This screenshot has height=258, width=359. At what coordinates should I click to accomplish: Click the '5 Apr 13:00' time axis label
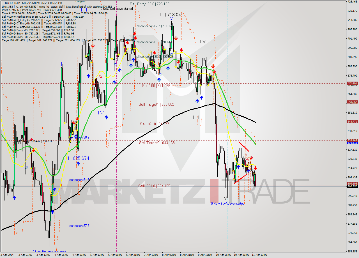point(97,255)
